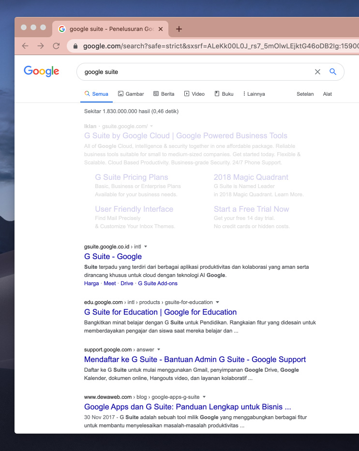
Task: Open the Harga sitelink
Action: point(91,283)
